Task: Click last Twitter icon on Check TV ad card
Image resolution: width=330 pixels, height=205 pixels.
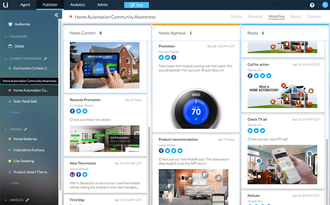Action: tap(262, 131)
